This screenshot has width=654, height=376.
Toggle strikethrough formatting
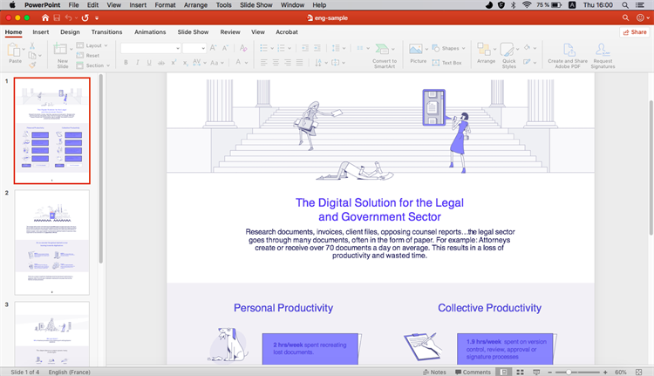click(x=161, y=63)
